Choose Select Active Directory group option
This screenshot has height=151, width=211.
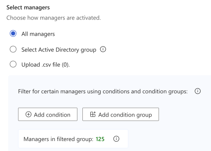[13, 49]
